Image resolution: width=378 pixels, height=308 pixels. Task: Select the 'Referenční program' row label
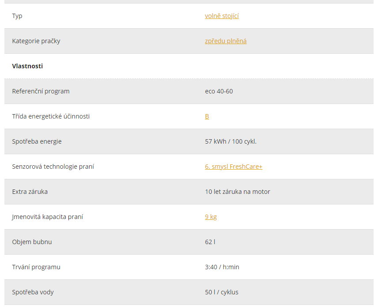[41, 91]
